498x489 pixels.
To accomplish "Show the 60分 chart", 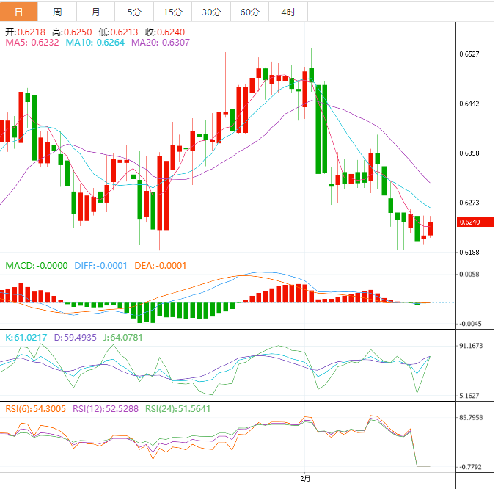I will pyautogui.click(x=249, y=12).
